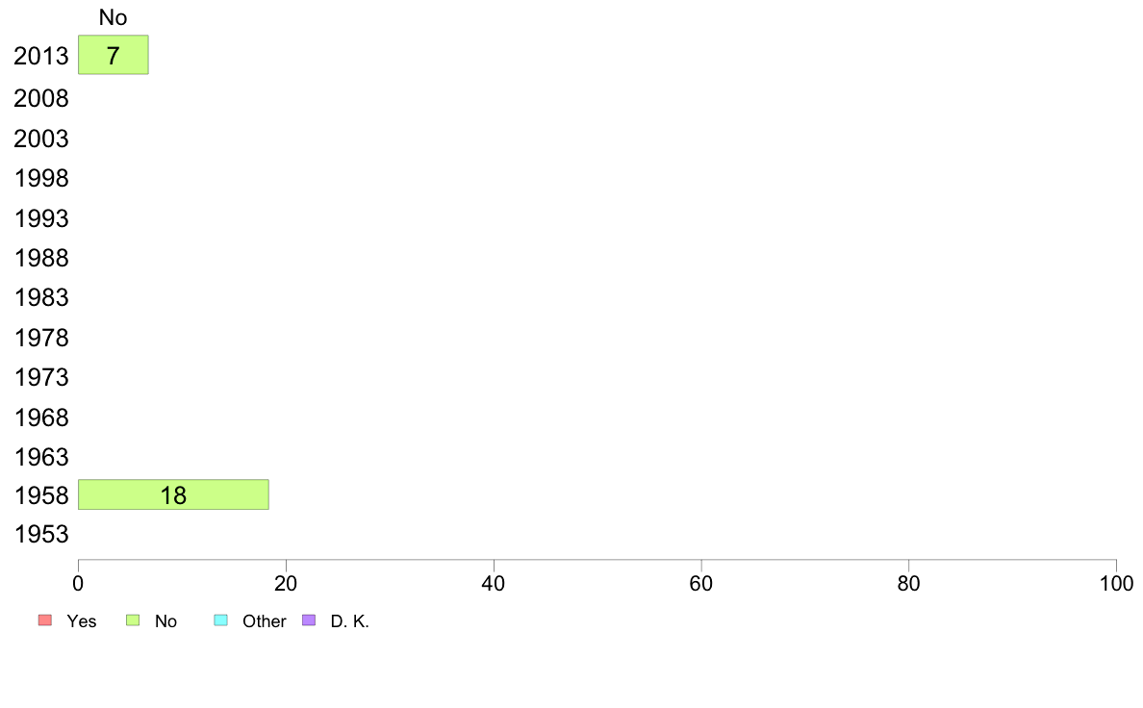This screenshot has width=1143, height=708.
Task: Click the 1998 year label
Action: (40, 178)
